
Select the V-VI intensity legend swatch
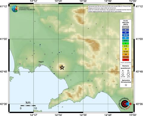point(126,46)
